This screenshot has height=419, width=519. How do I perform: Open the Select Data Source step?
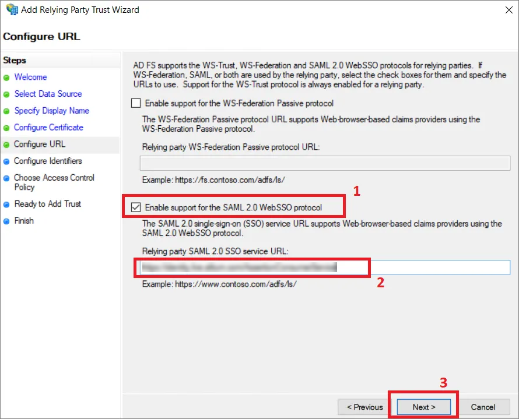pyautogui.click(x=48, y=94)
